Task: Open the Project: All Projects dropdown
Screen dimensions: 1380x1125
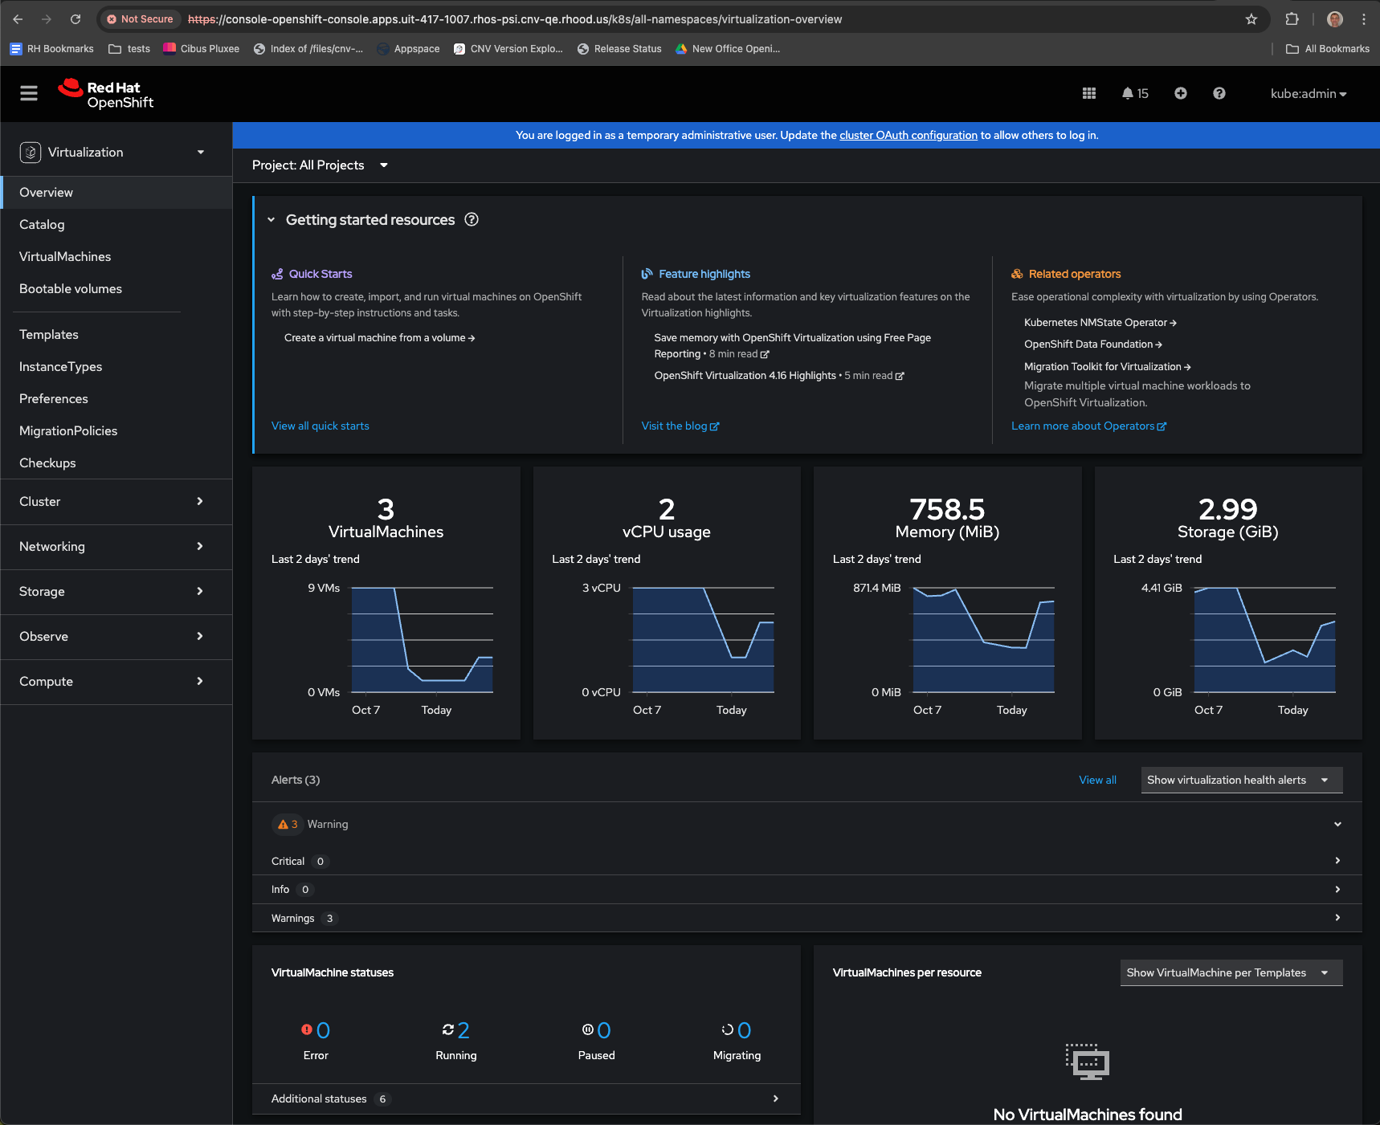Action: (x=320, y=165)
